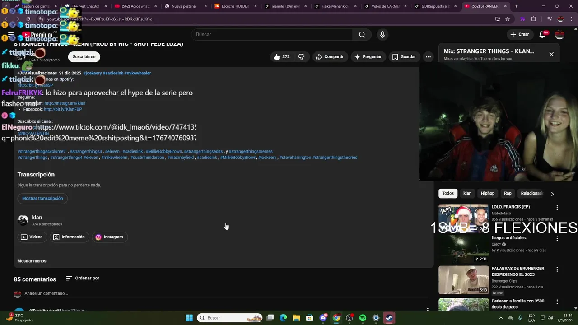
Task: Select the Relacionado filter chip
Action: click(x=532, y=193)
